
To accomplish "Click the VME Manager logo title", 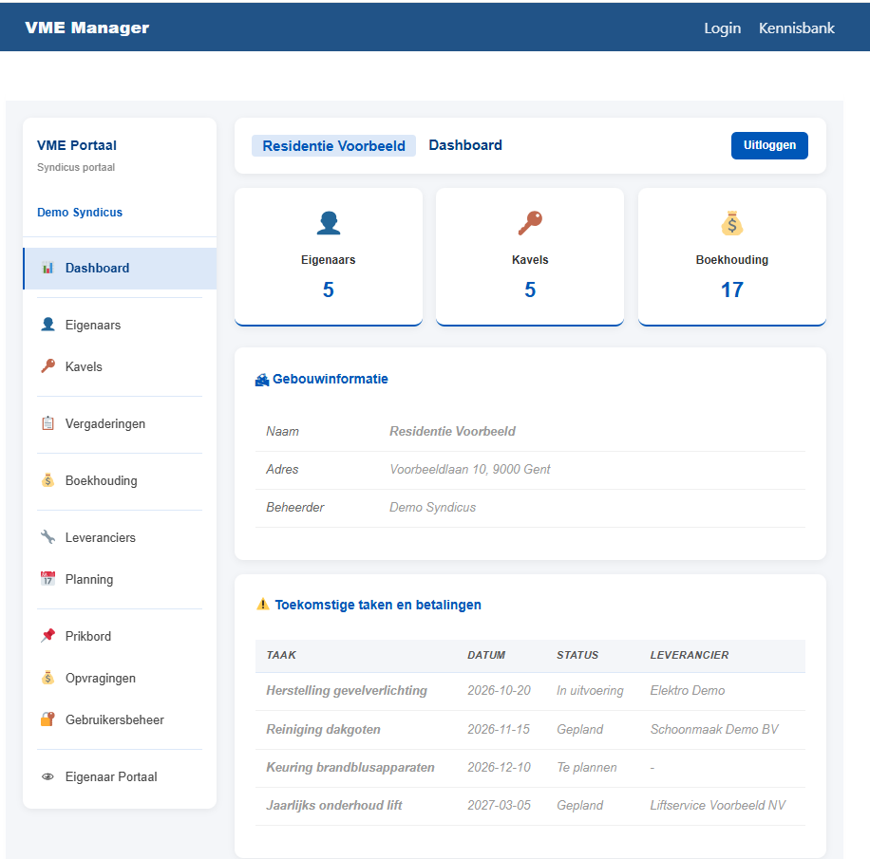I will 87,28.
